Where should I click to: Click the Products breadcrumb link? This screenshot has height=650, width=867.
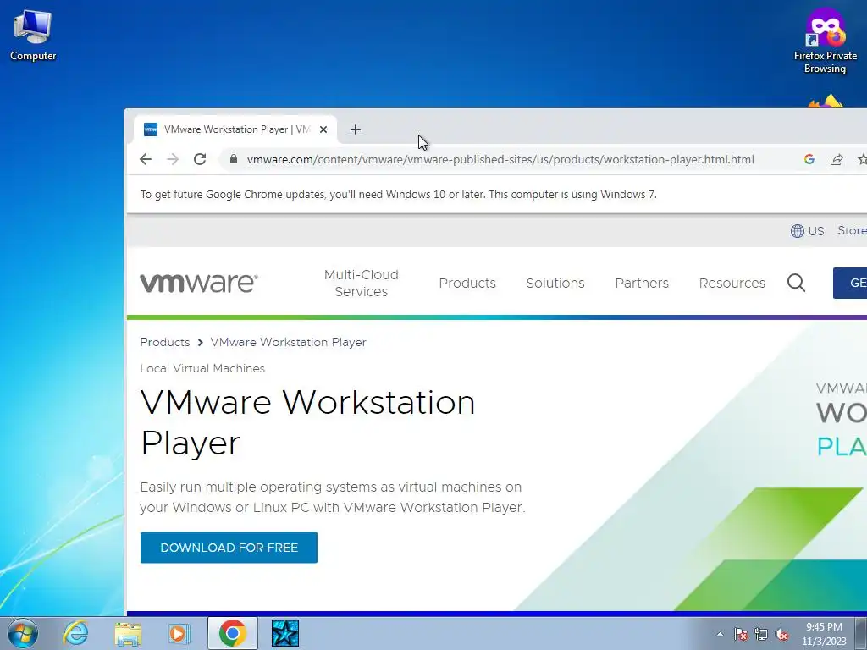(165, 342)
